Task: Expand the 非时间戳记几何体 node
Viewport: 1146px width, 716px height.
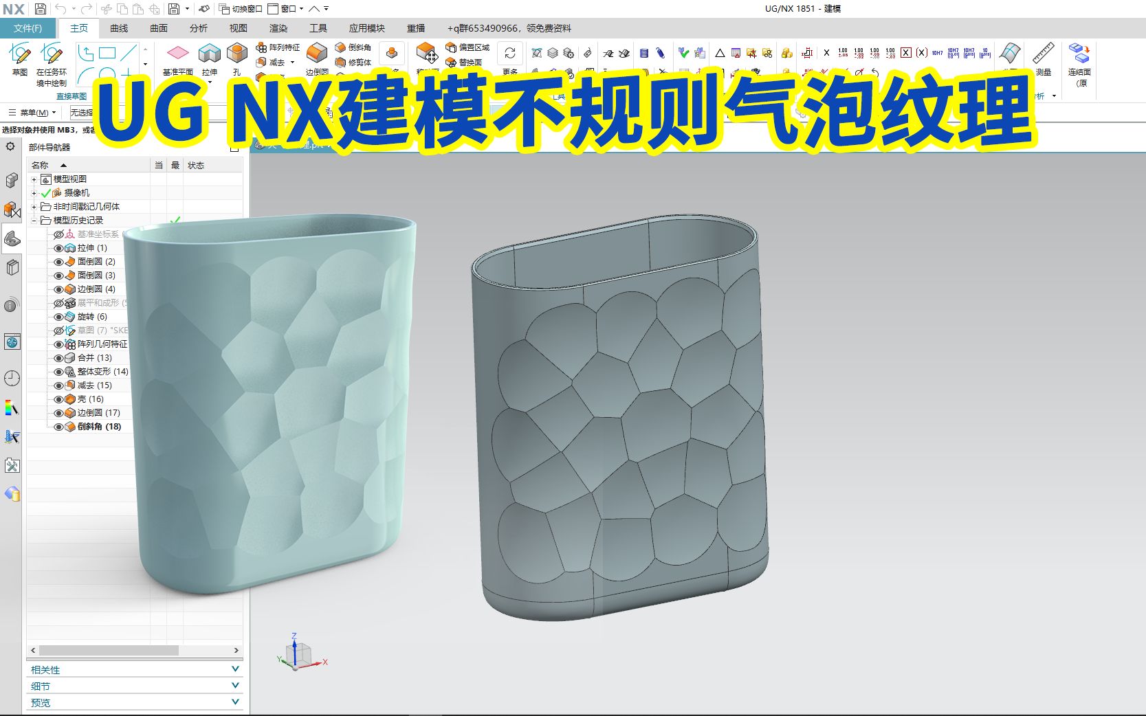Action: tap(34, 207)
